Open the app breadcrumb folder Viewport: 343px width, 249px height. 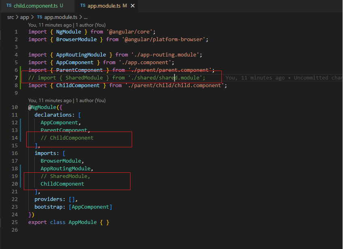tap(25, 17)
